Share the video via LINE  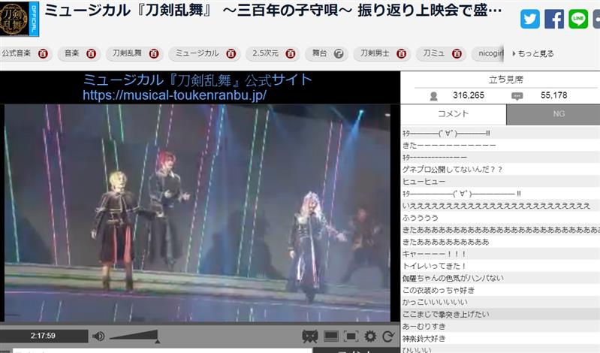[x=578, y=19]
